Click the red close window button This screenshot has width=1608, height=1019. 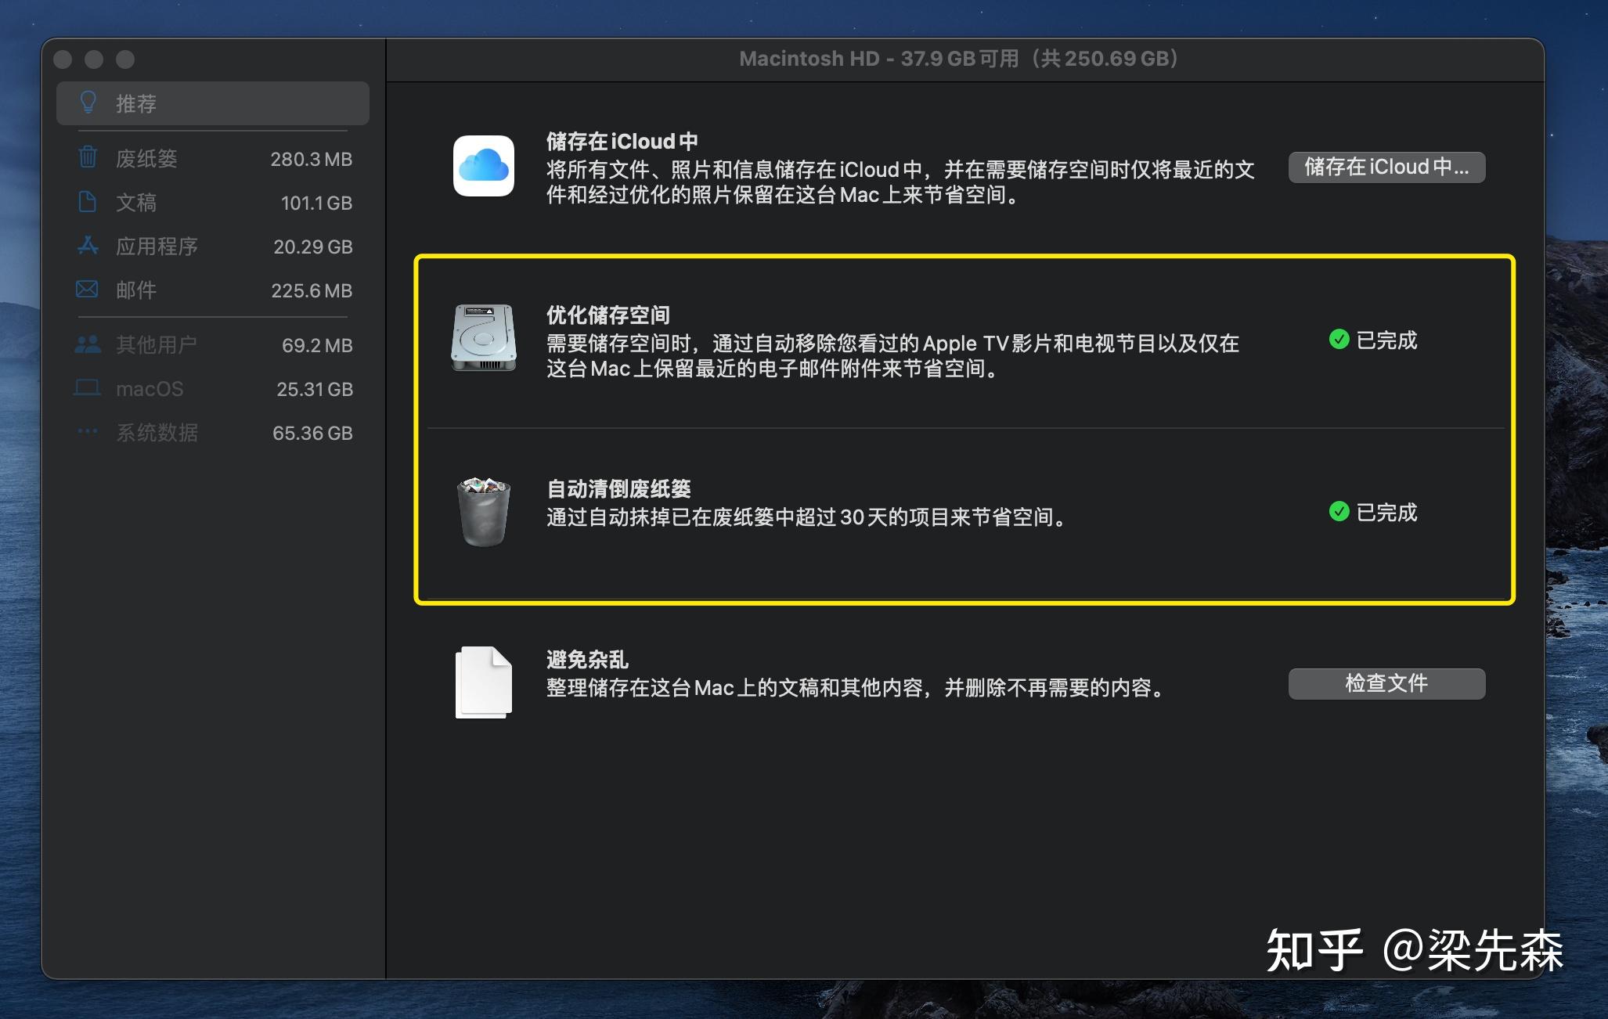(x=63, y=60)
